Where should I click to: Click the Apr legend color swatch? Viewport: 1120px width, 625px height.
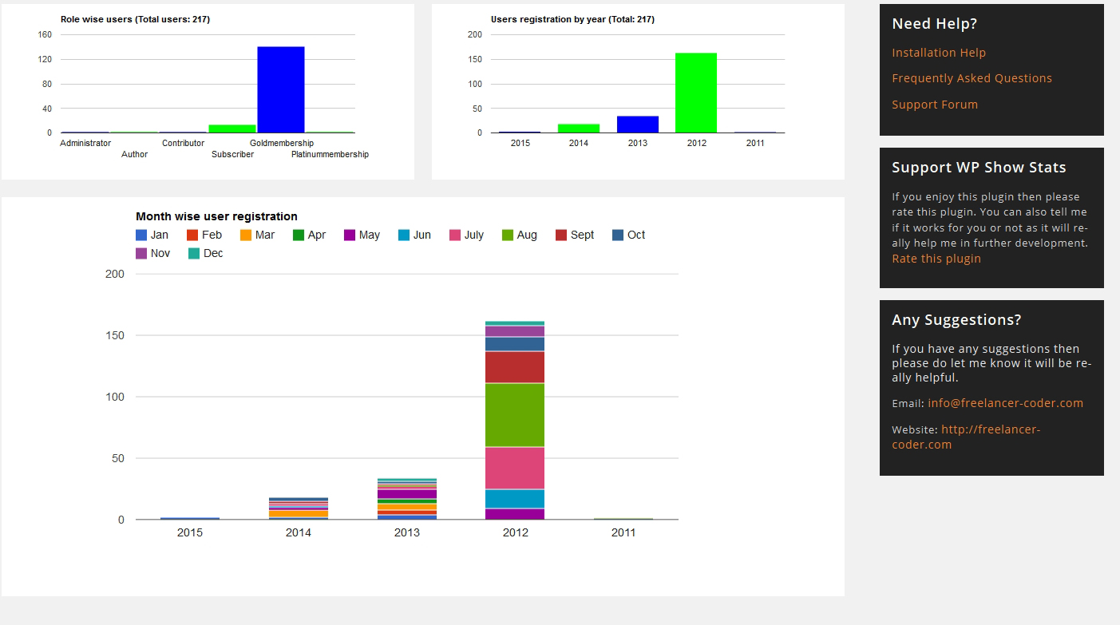point(299,235)
